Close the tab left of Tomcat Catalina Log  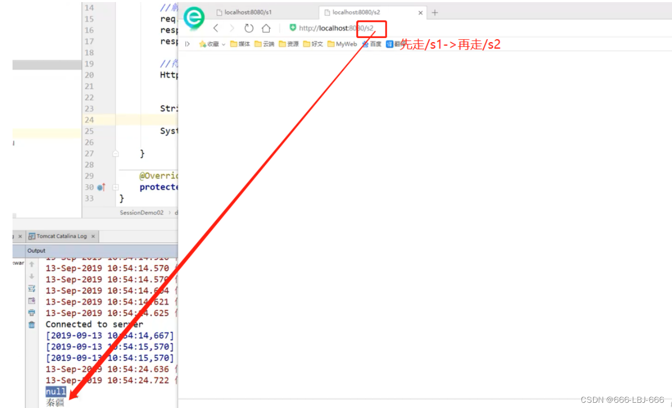pyautogui.click(x=20, y=236)
